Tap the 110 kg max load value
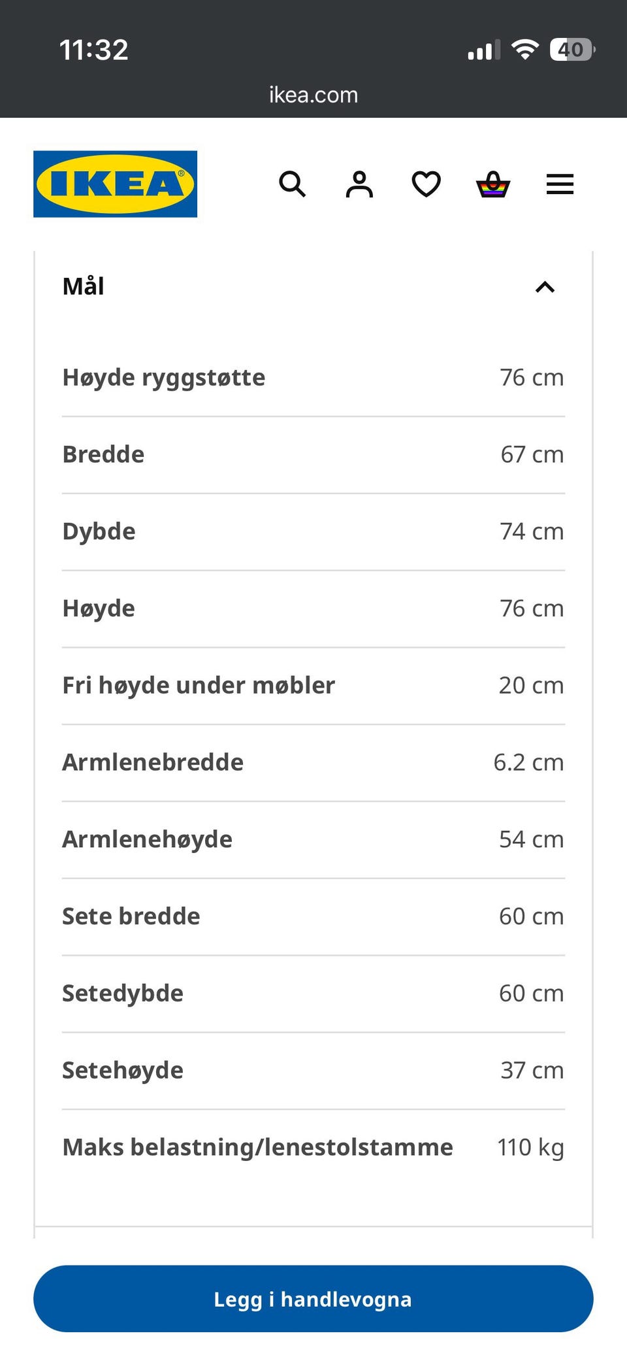The image size is (627, 1359). click(530, 1147)
